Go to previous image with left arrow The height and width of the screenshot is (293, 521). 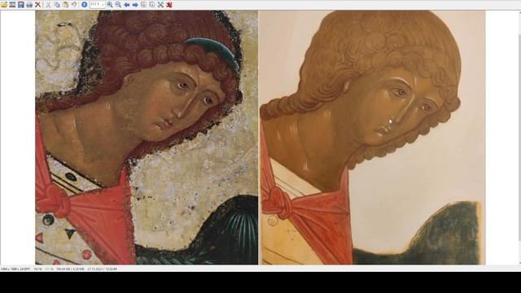(x=127, y=5)
